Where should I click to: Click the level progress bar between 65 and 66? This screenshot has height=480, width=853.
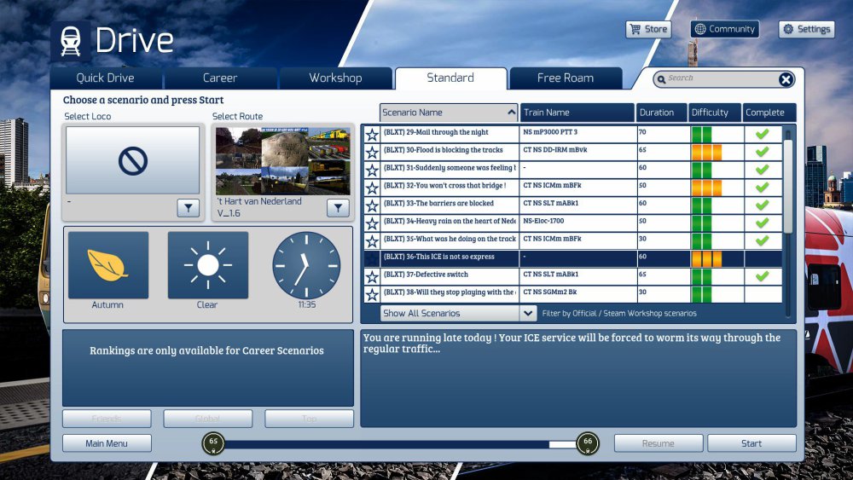pos(399,444)
